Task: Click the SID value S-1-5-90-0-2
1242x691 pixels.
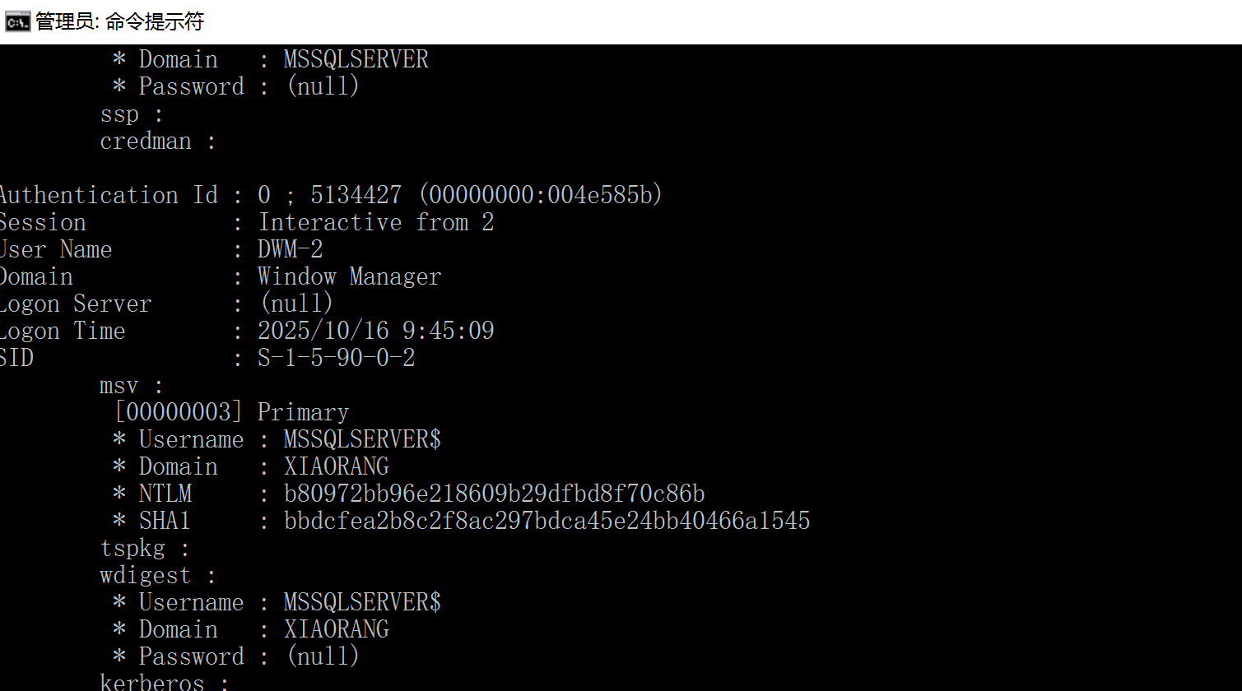Action: pos(336,358)
